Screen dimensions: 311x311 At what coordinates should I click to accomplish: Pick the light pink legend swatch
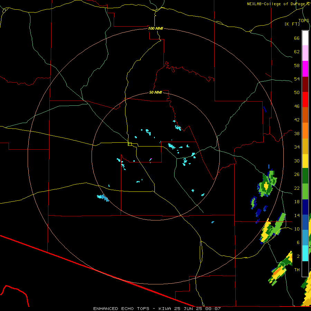305,53
